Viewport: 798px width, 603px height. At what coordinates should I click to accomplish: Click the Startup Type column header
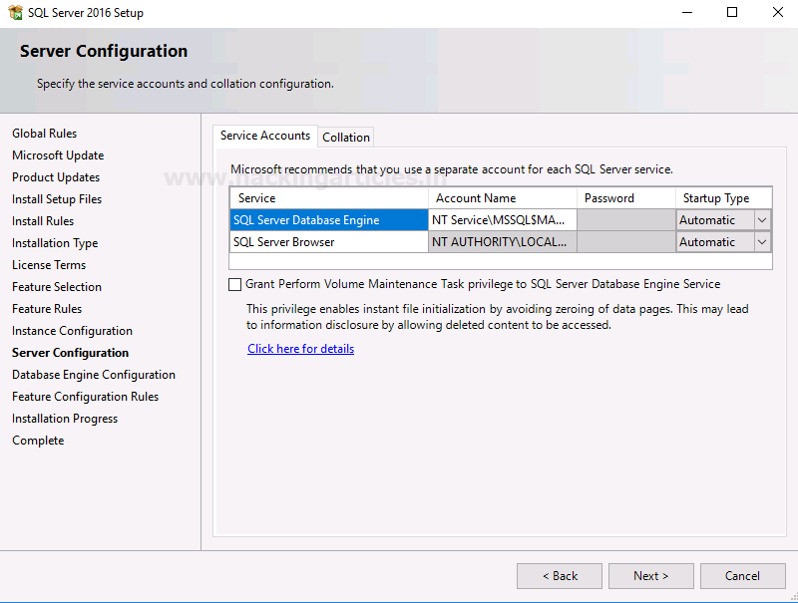(x=724, y=198)
